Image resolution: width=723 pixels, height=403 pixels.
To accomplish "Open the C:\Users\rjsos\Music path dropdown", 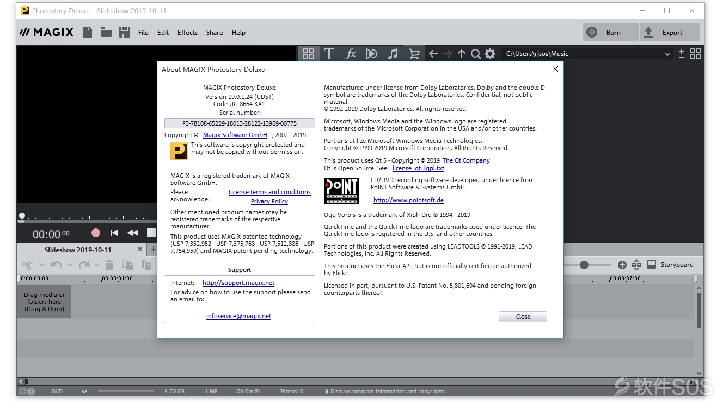I will pyautogui.click(x=667, y=54).
